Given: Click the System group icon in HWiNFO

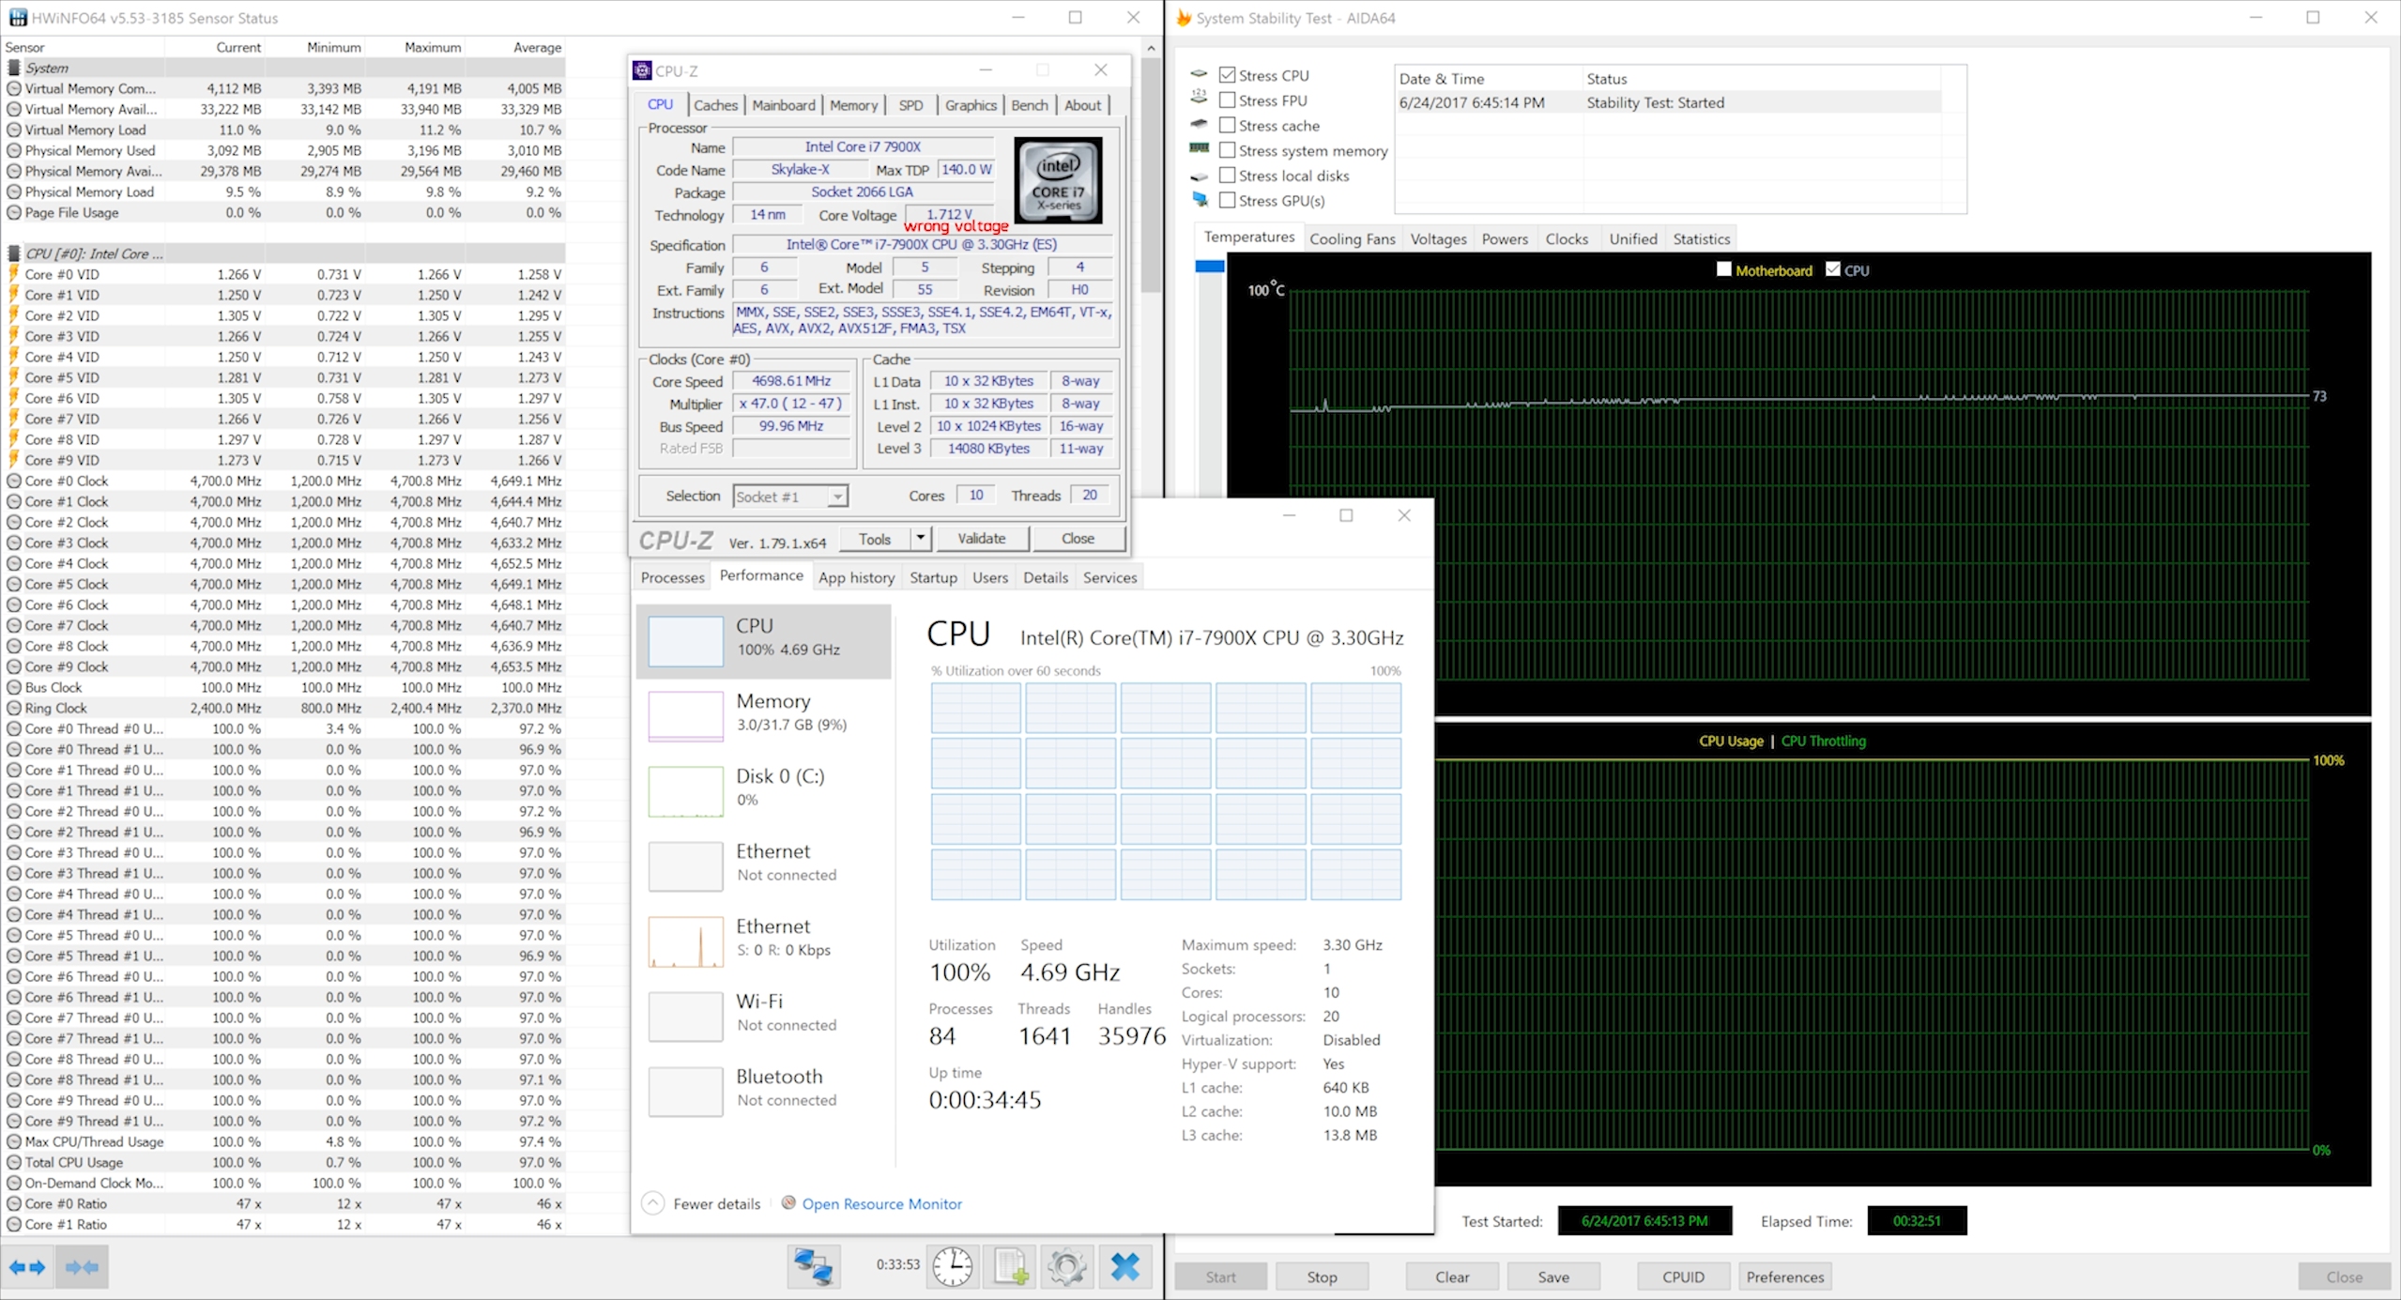Looking at the screenshot, I should point(13,68).
